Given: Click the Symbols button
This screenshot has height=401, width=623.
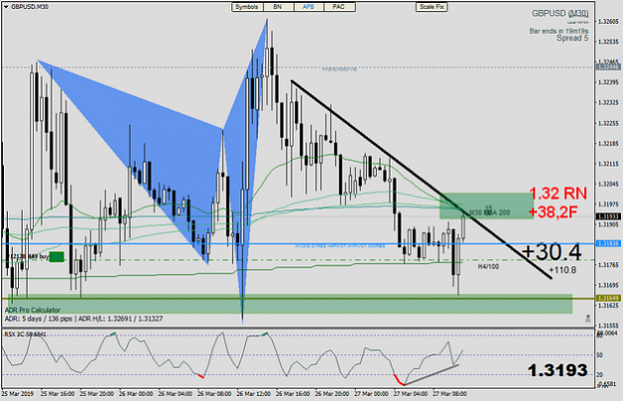Looking at the screenshot, I should click(247, 7).
